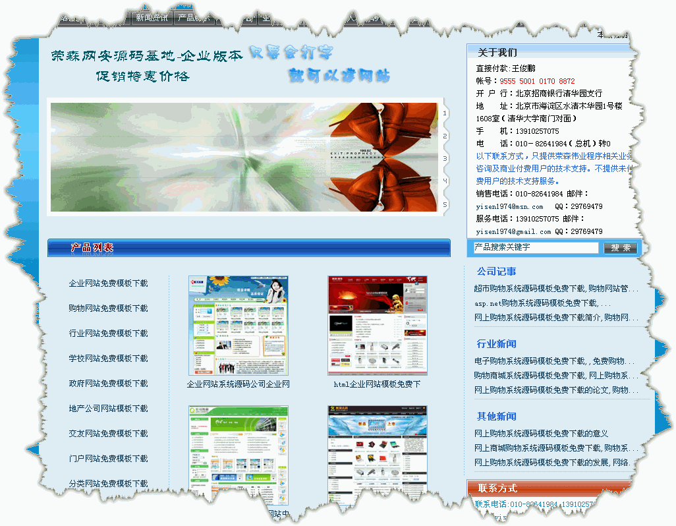676x526 pixels.
Task: Open the 公司记事 section heading
Action: click(x=496, y=272)
